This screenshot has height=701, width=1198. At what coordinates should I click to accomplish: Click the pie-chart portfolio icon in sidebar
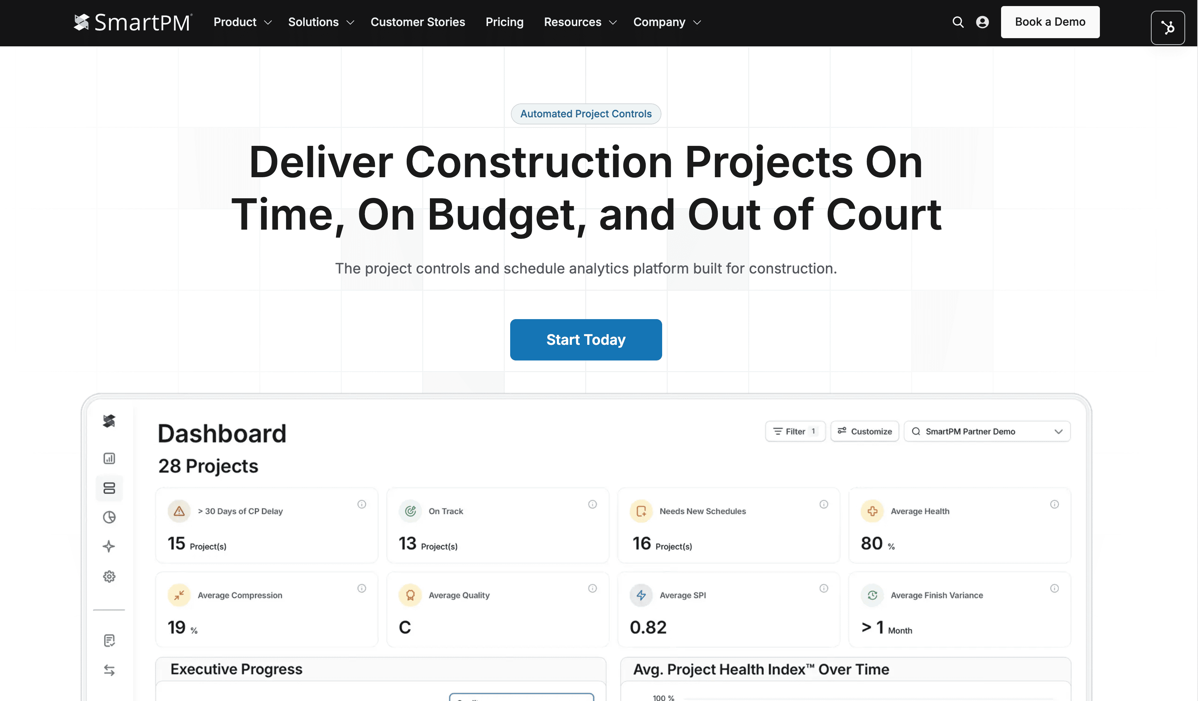click(109, 517)
